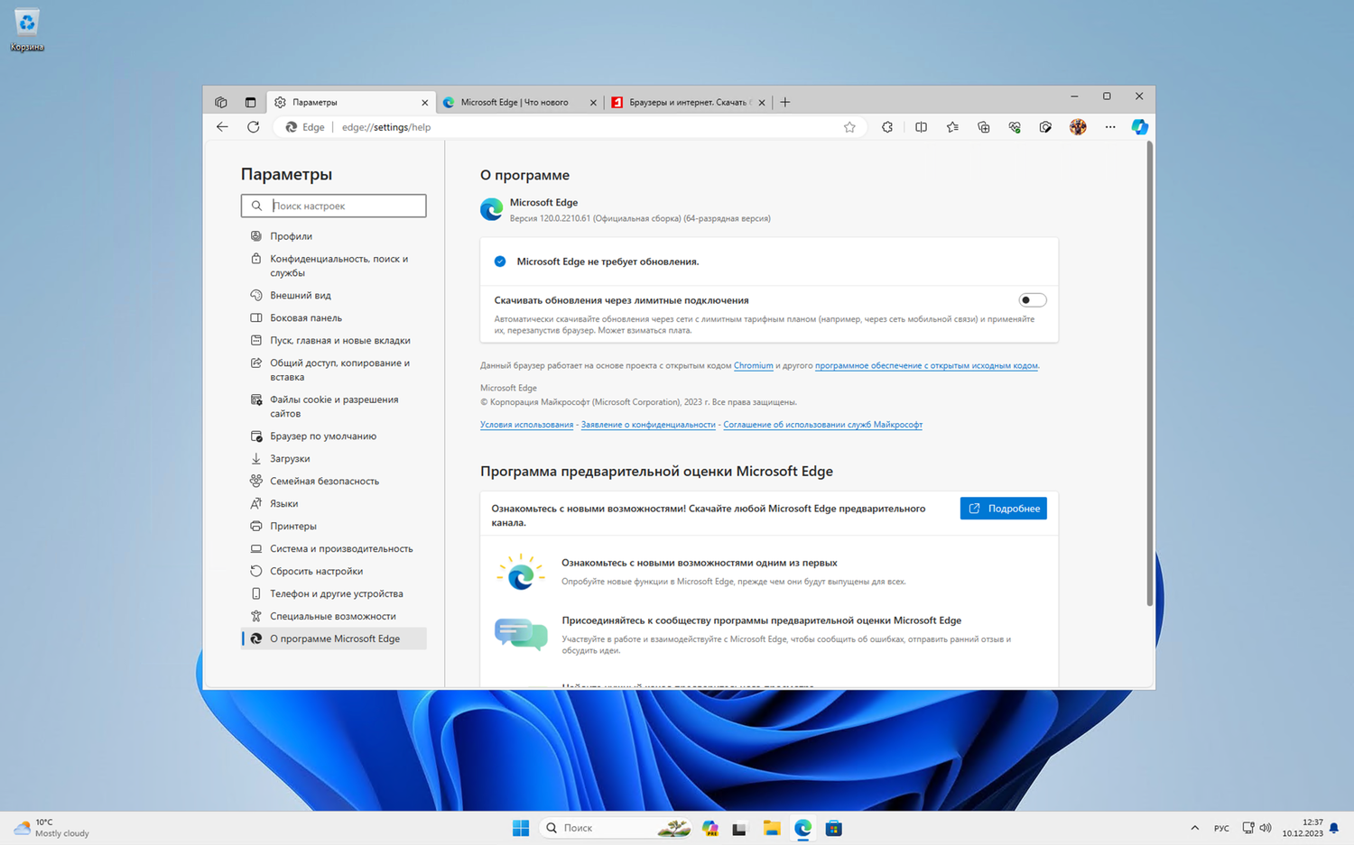Open the split screen icon

pos(921,127)
